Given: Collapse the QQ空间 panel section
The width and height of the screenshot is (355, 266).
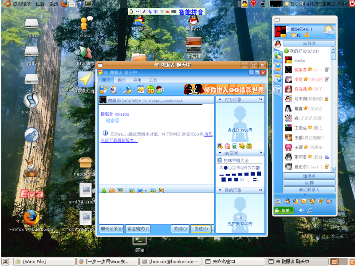Looking at the screenshot, I should [x=220, y=153].
